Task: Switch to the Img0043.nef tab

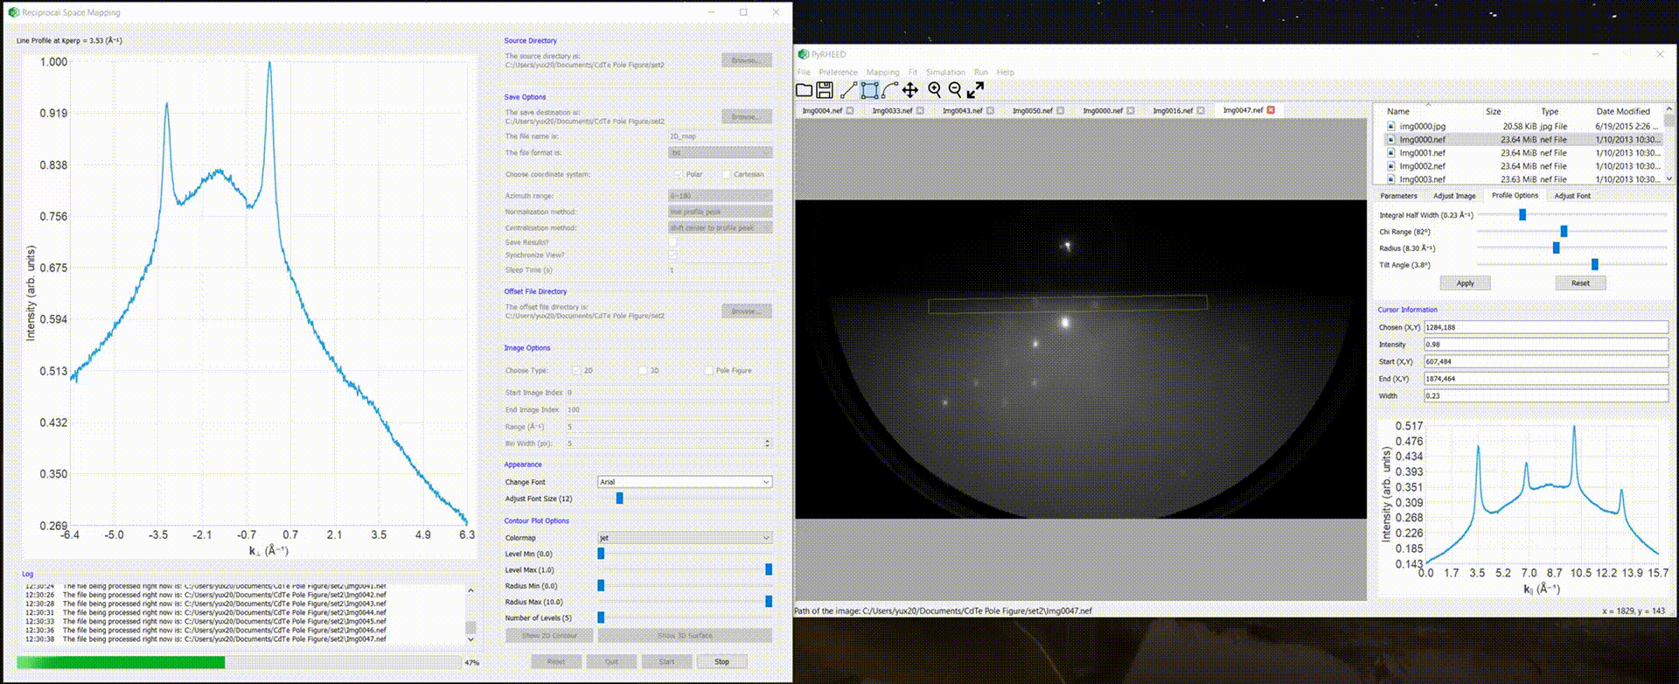Action: tap(962, 111)
